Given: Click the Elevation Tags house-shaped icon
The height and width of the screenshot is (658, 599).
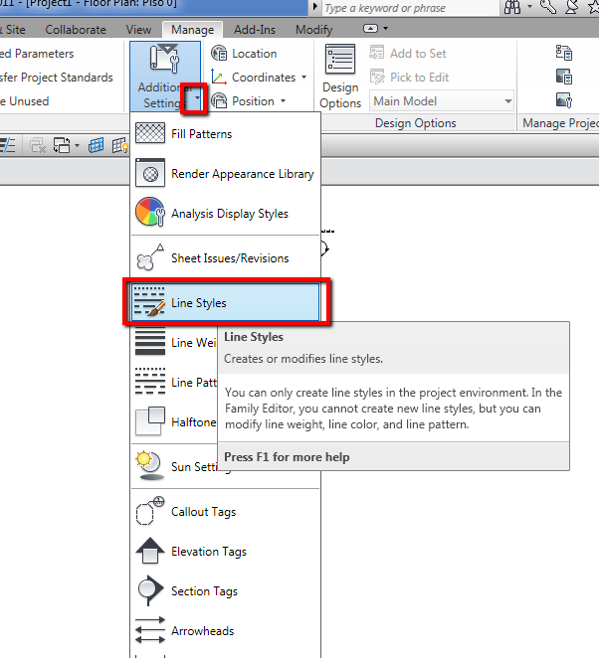Looking at the screenshot, I should [150, 551].
